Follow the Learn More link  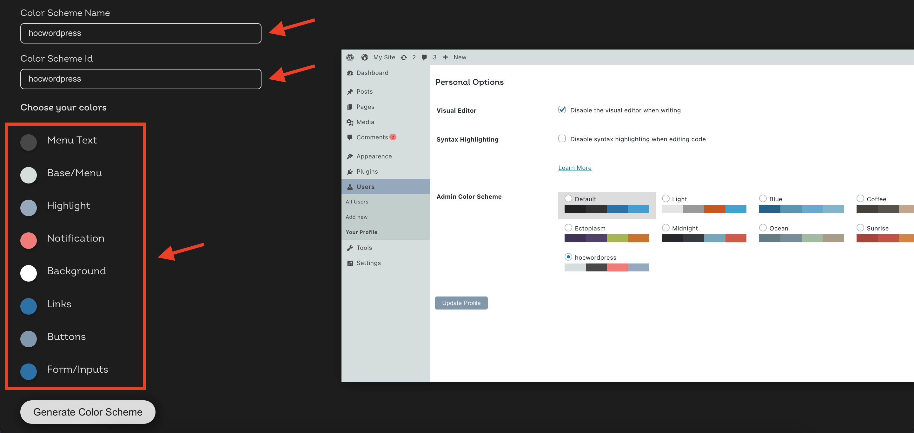pyautogui.click(x=574, y=168)
